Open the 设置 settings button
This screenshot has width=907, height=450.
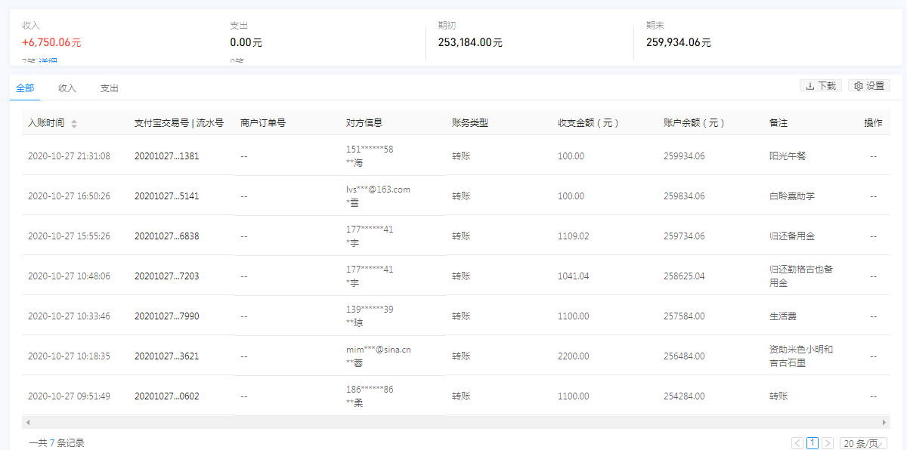869,86
